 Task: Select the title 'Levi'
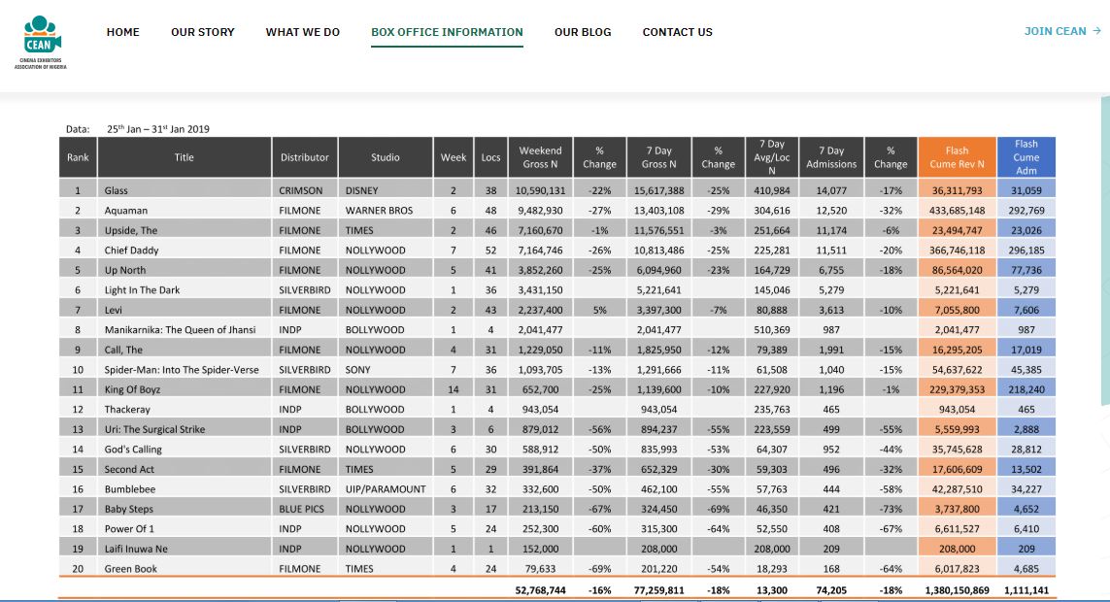point(114,309)
